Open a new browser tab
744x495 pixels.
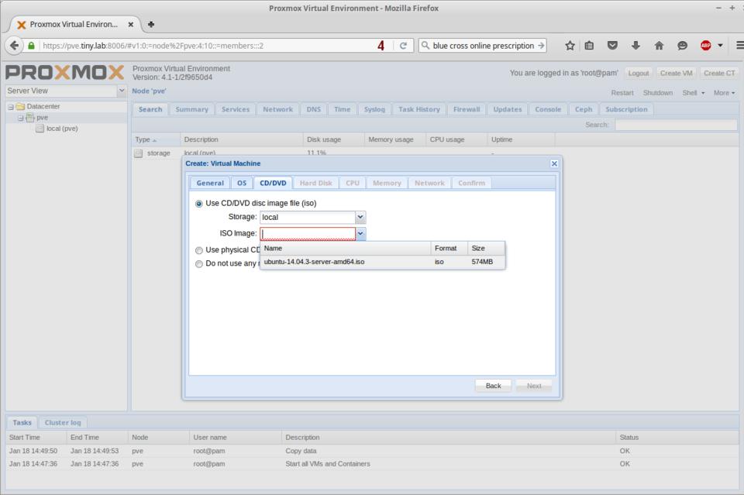pyautogui.click(x=150, y=24)
